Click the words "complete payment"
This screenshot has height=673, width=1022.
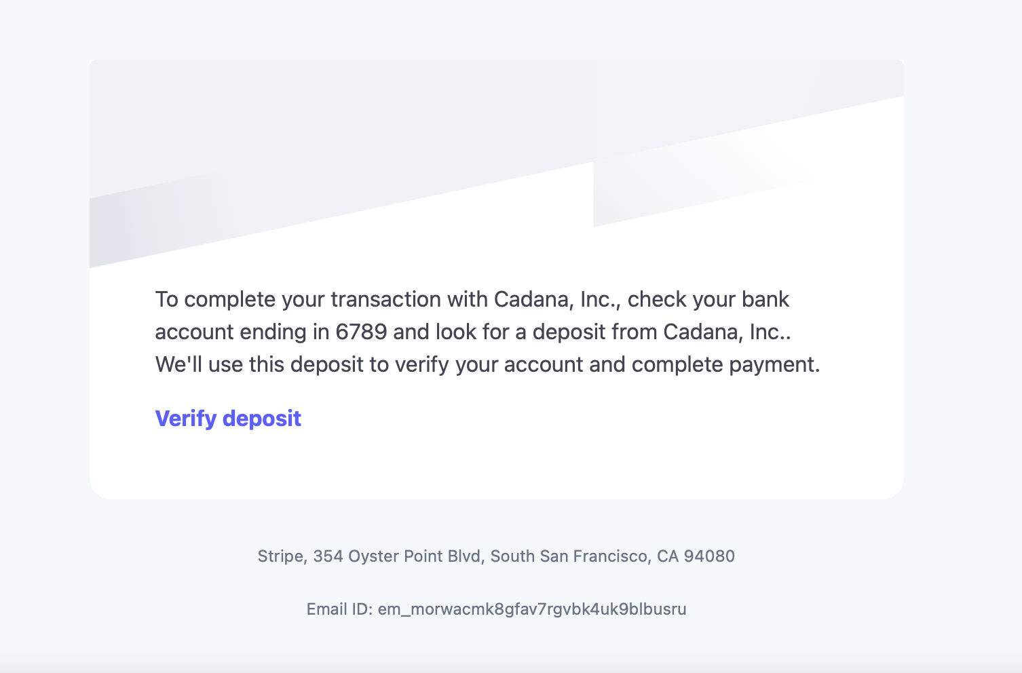[725, 364]
